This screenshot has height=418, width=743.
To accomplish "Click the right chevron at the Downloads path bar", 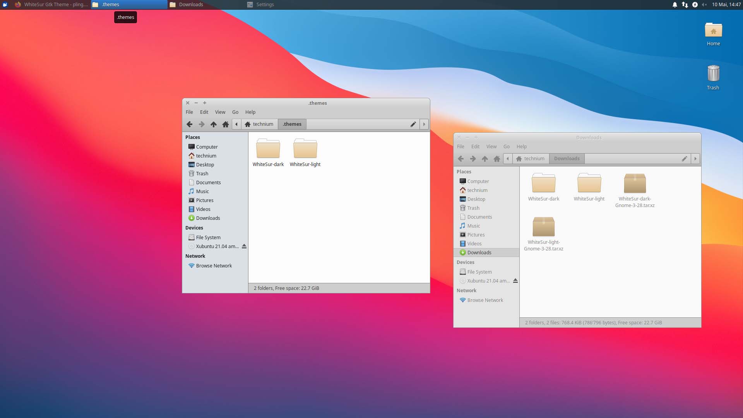I will point(695,158).
